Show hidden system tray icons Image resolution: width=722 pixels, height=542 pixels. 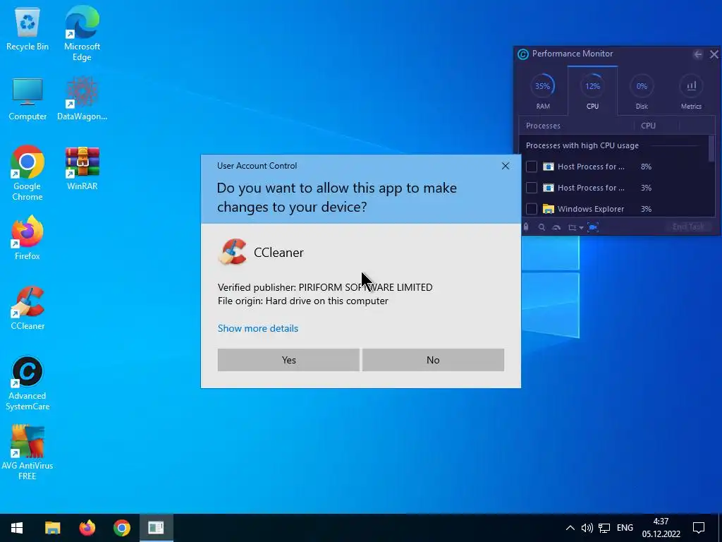(570, 528)
